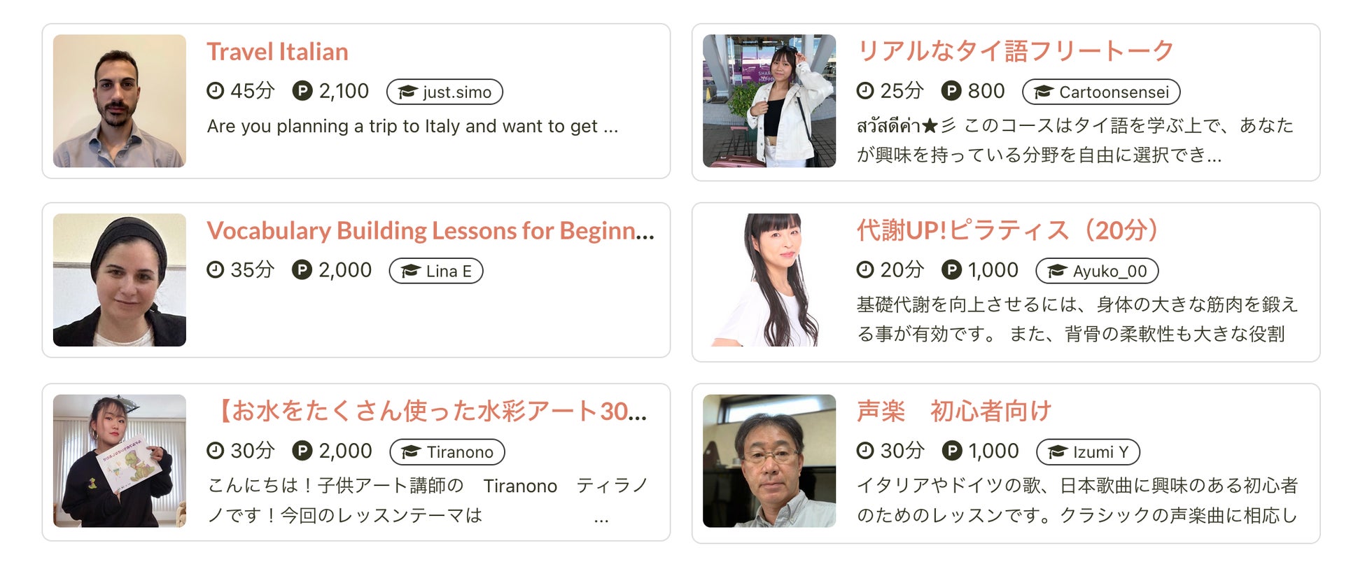Open the watercolor art lesson title 水彩アート
Image resolution: width=1365 pixels, height=569 pixels.
coord(427,412)
